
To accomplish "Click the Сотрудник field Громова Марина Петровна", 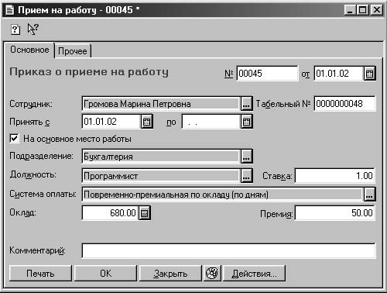I will point(161,104).
